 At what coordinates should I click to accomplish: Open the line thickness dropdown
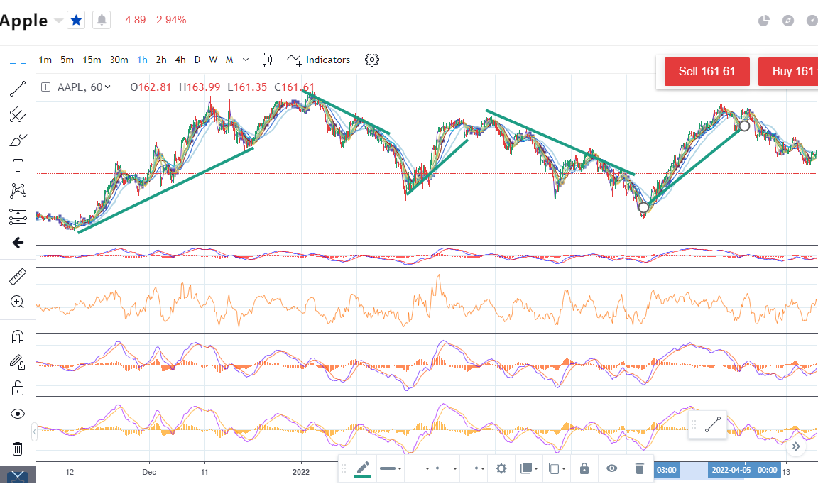click(391, 468)
